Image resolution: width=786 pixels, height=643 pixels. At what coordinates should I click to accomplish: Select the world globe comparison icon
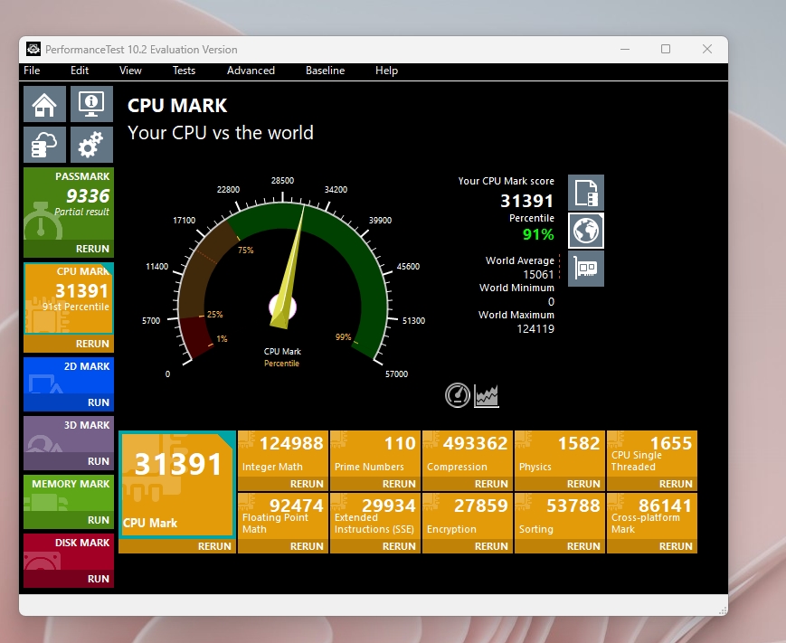tap(585, 231)
